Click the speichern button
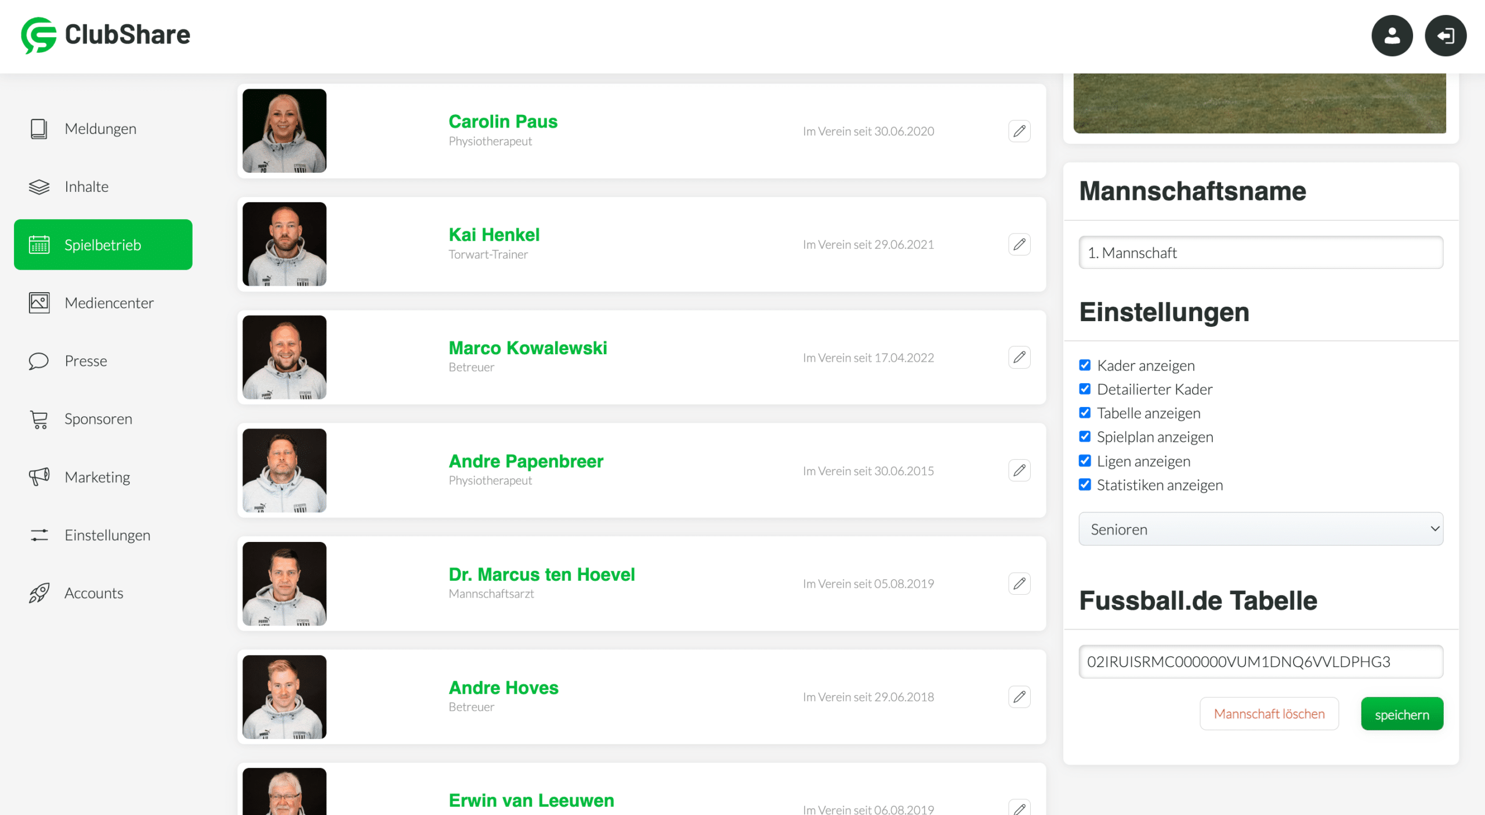 point(1401,714)
